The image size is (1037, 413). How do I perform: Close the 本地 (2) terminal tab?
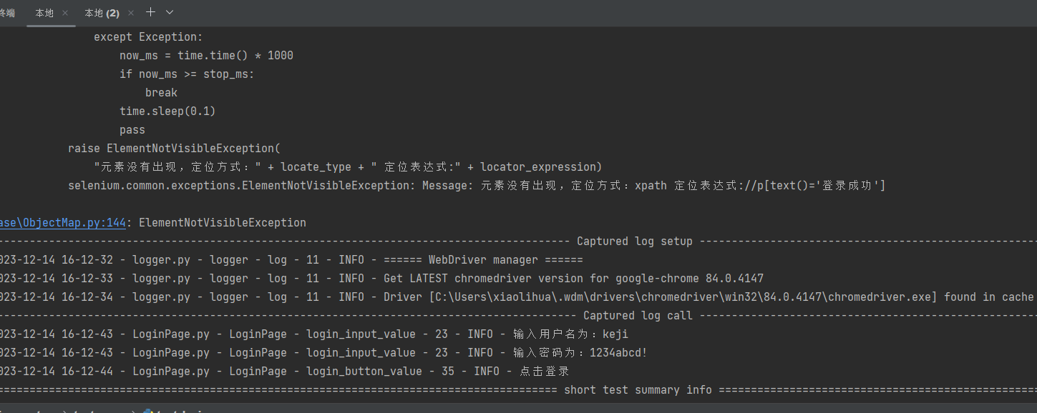[x=131, y=13]
